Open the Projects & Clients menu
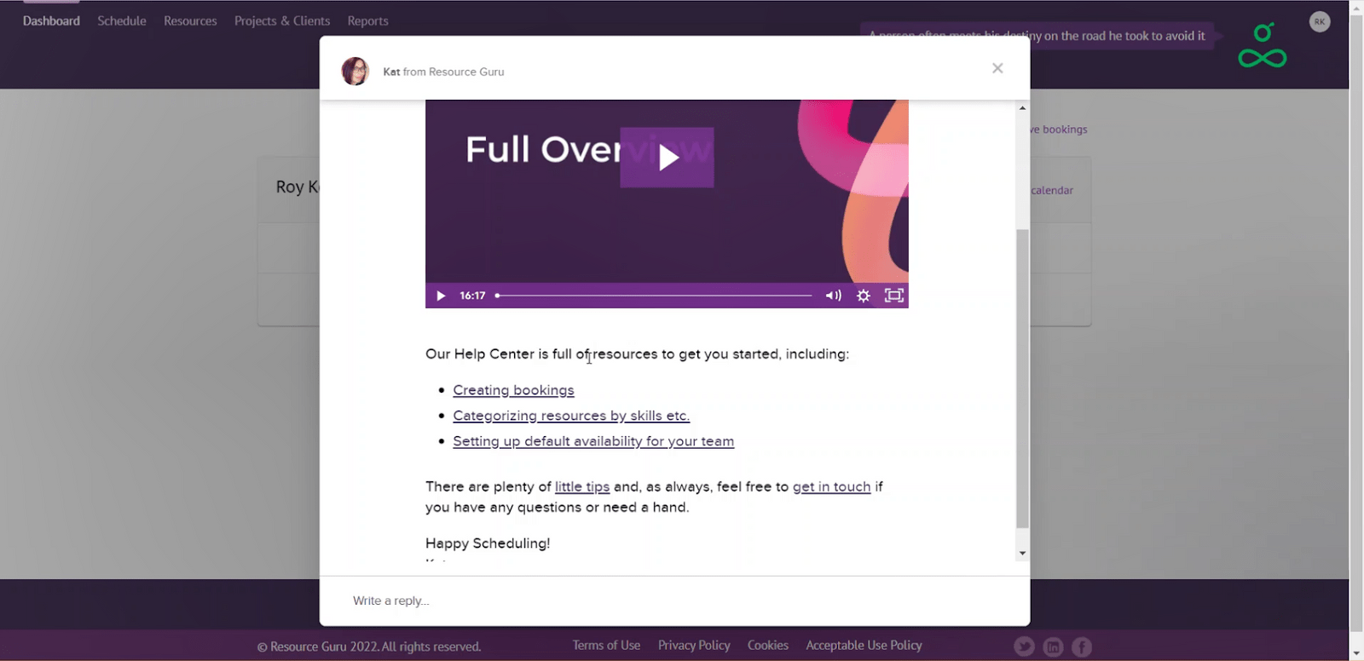1364x661 pixels. tap(282, 20)
